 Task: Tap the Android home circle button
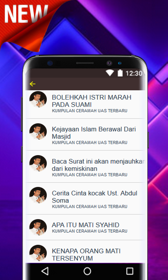87,271
